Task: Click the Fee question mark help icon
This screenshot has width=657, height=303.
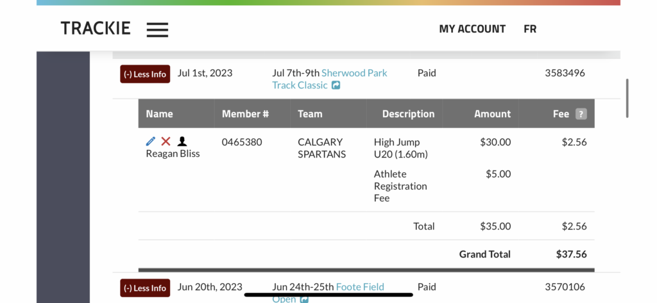Action: coord(581,114)
